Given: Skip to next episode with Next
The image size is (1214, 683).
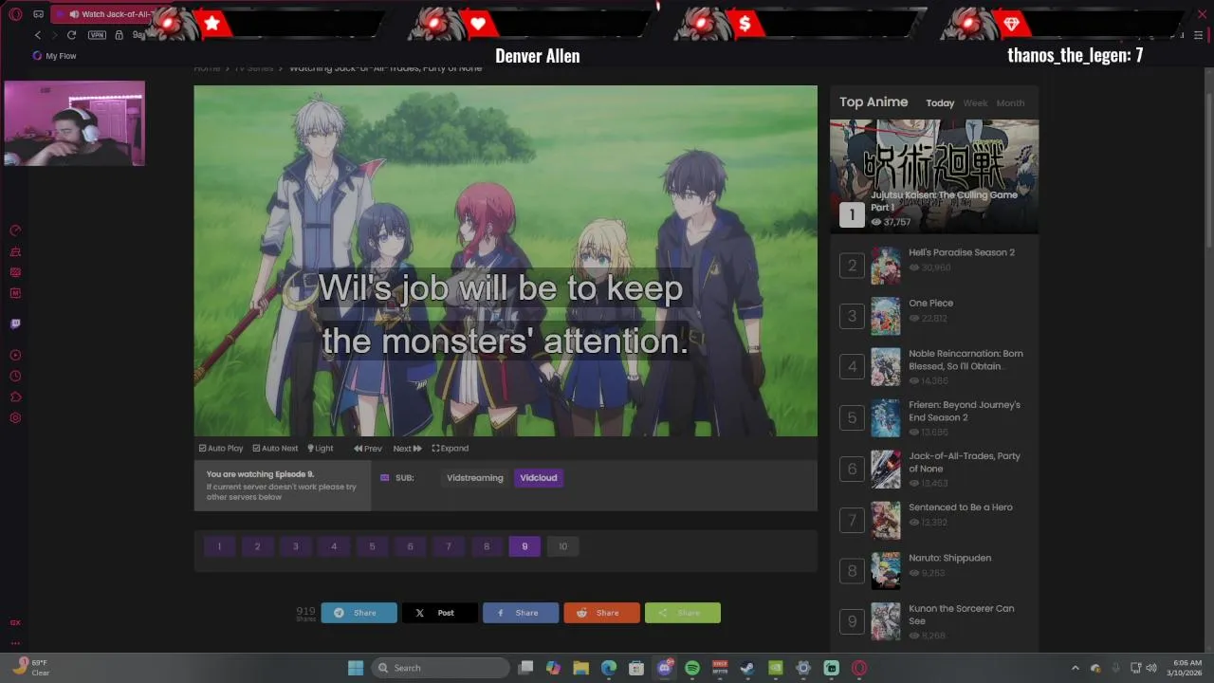Looking at the screenshot, I should (x=407, y=449).
